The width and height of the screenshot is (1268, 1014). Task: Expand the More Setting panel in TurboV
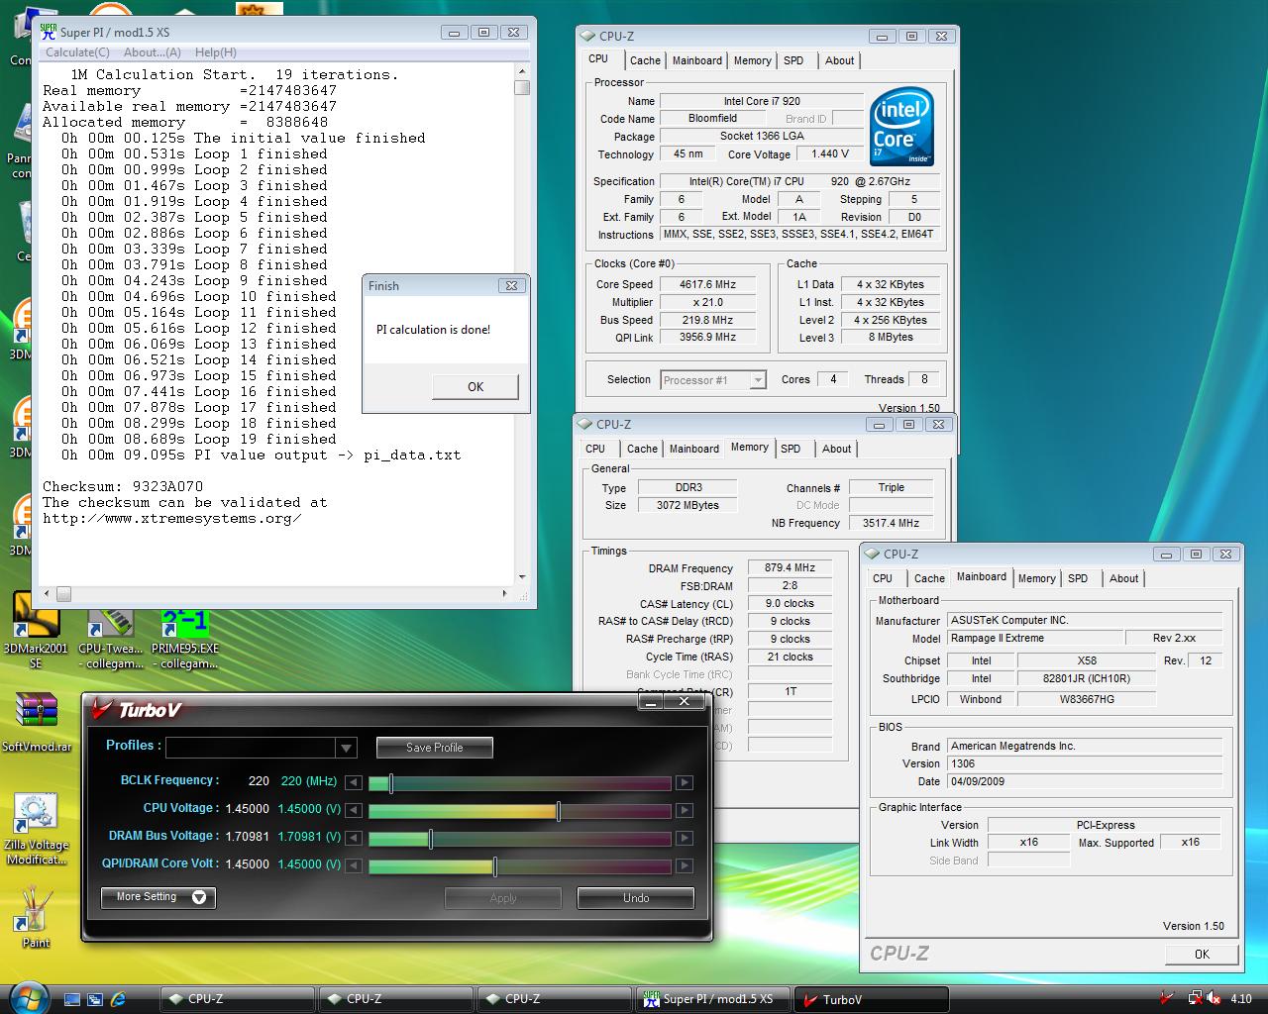coord(158,897)
